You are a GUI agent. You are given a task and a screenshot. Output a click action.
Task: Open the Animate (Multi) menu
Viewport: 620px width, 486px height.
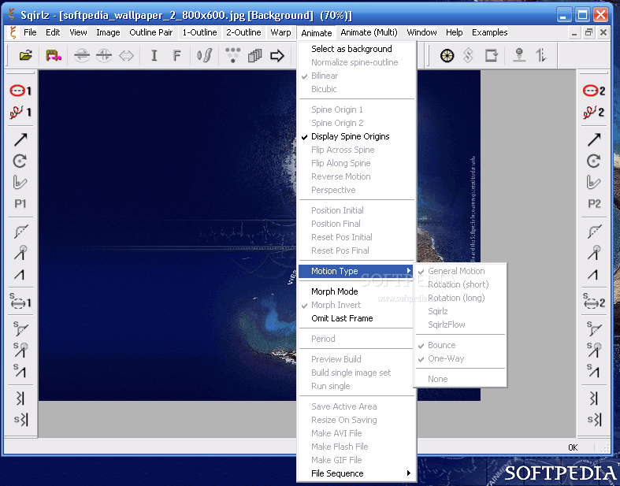(369, 32)
